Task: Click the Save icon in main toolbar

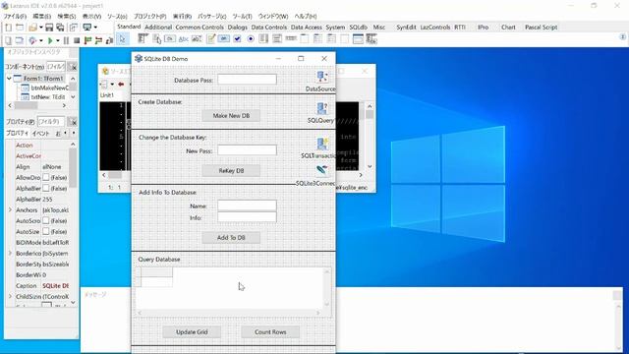Action: [49, 28]
